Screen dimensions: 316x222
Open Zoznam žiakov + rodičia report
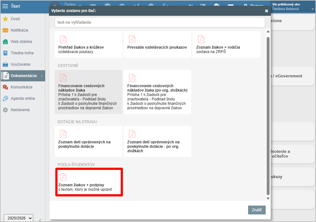(x=226, y=45)
